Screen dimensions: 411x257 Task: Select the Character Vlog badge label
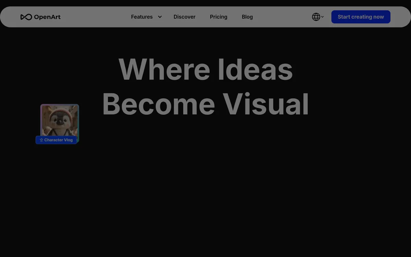tap(58, 140)
